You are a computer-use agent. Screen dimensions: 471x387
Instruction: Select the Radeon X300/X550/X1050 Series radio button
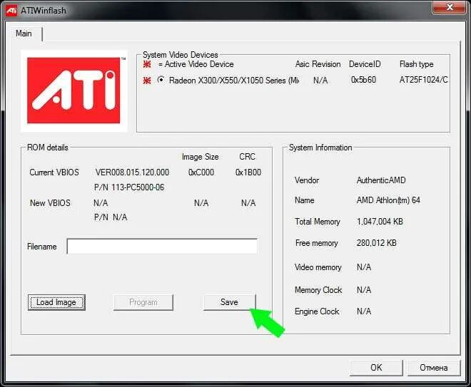click(x=161, y=80)
